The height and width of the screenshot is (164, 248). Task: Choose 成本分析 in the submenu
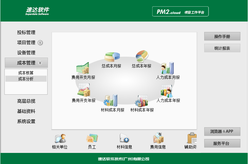26,79
